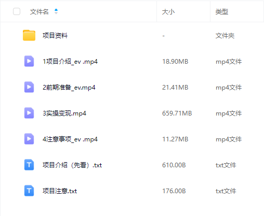Screen dimensions: 264x216
Task: Open the file 2前期准备_ev.mp4
Action: coord(69,88)
